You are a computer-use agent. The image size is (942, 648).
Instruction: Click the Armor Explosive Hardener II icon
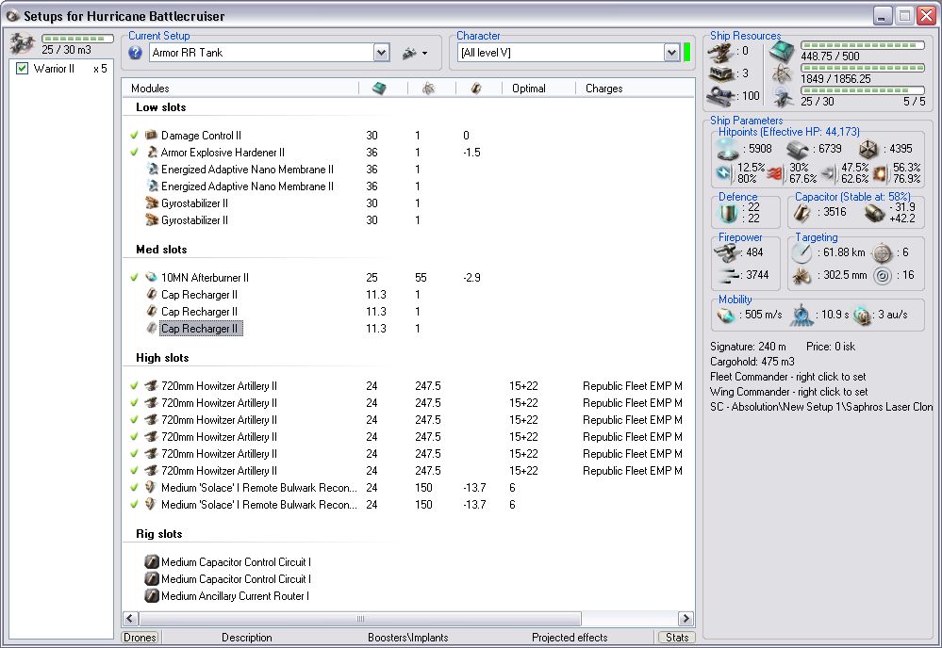152,152
